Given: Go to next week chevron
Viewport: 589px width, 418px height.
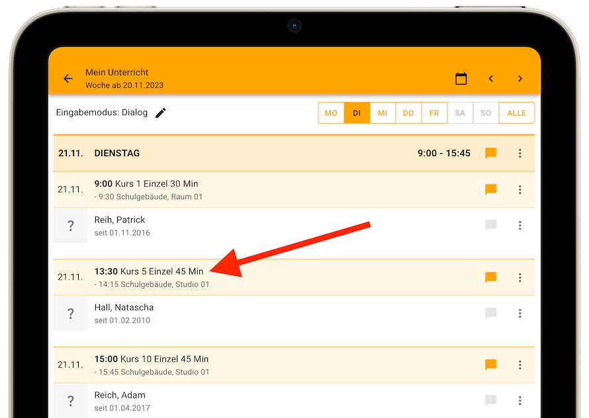Looking at the screenshot, I should click(520, 79).
